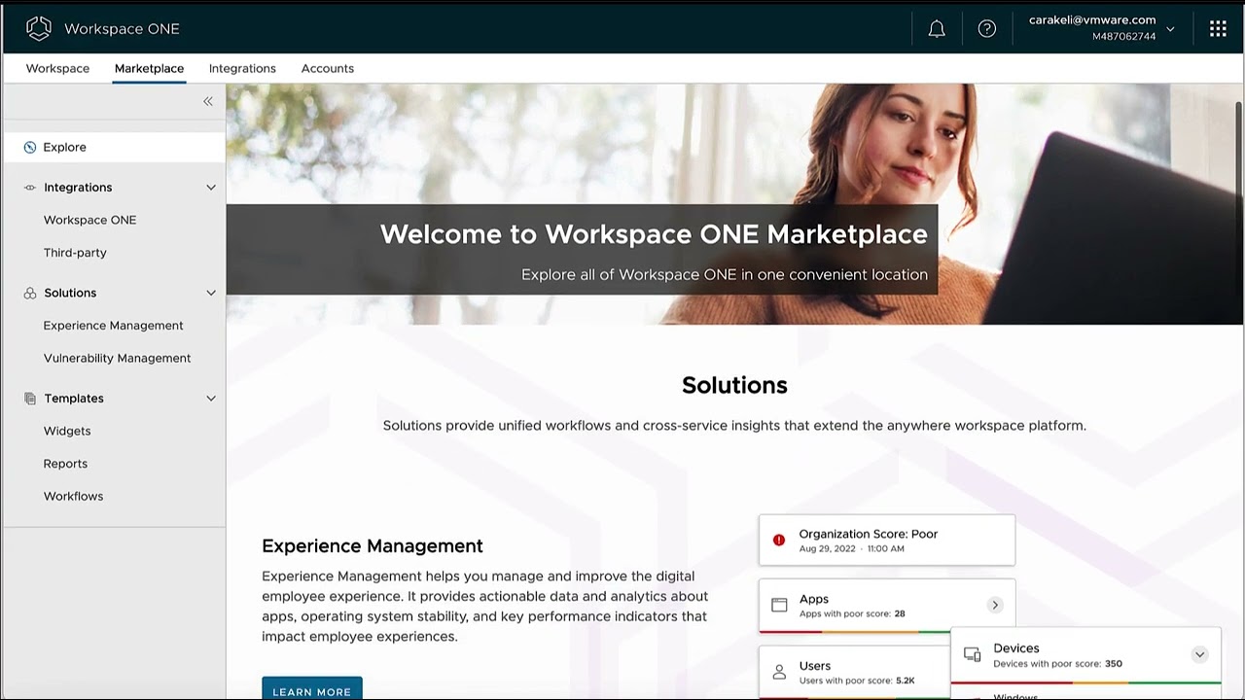1245x700 pixels.
Task: Collapse the Solutions section chevron
Action: point(211,293)
